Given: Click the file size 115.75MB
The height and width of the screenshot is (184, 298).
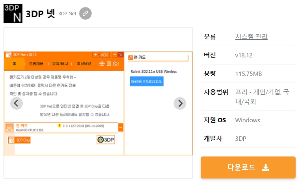Looking at the screenshot, I should click(248, 74).
